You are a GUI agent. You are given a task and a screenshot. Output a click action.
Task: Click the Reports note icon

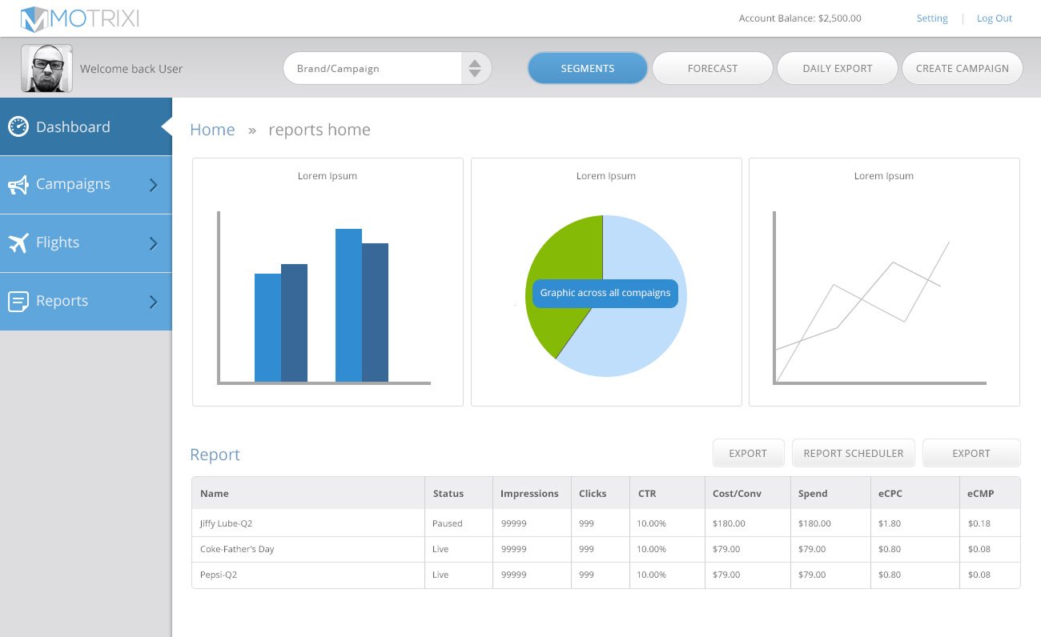18,302
